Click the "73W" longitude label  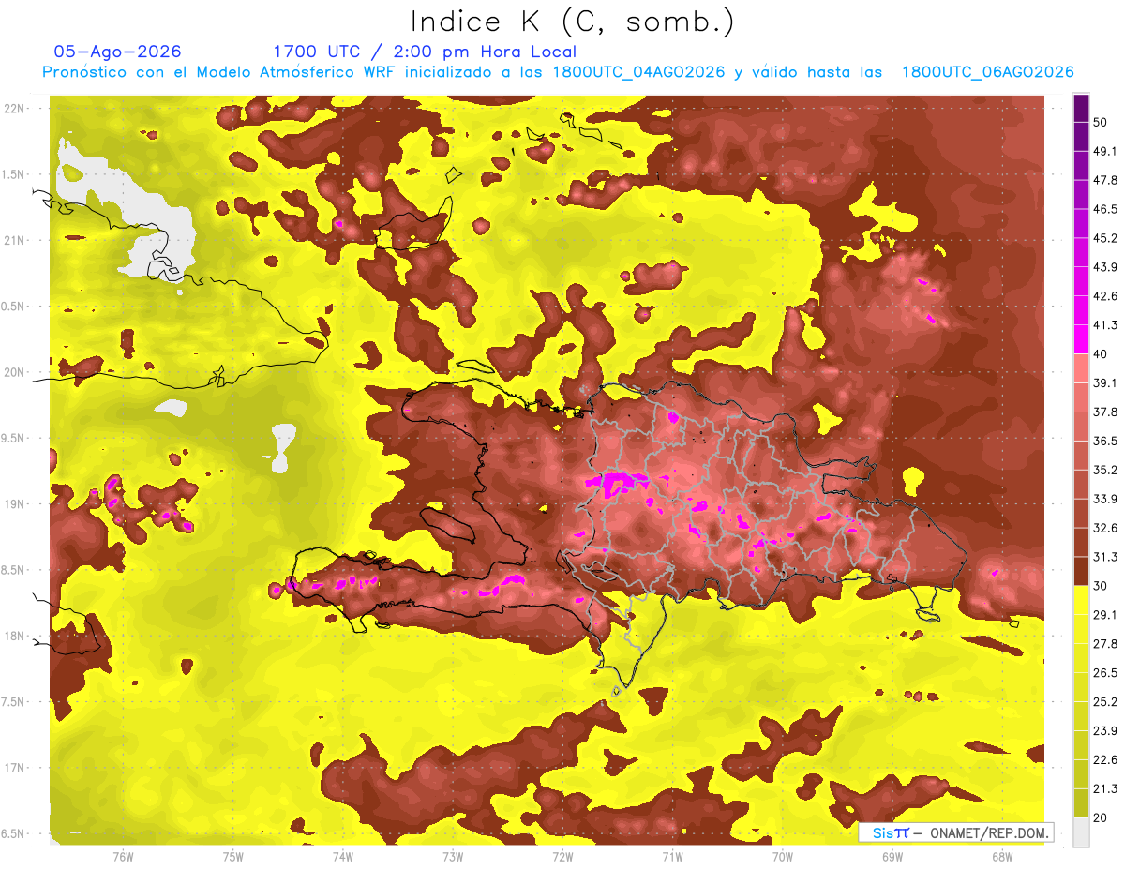click(x=453, y=857)
